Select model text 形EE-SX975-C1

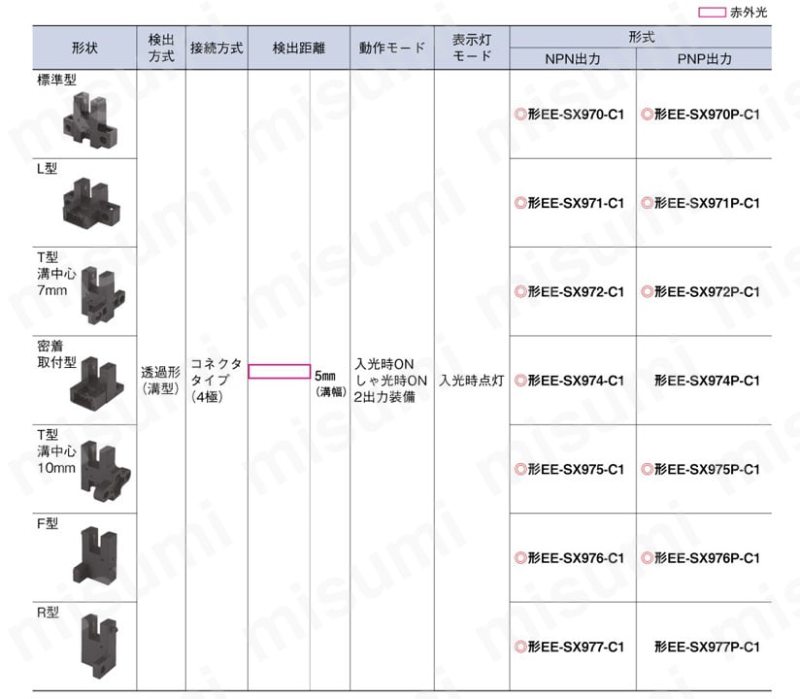[576, 470]
